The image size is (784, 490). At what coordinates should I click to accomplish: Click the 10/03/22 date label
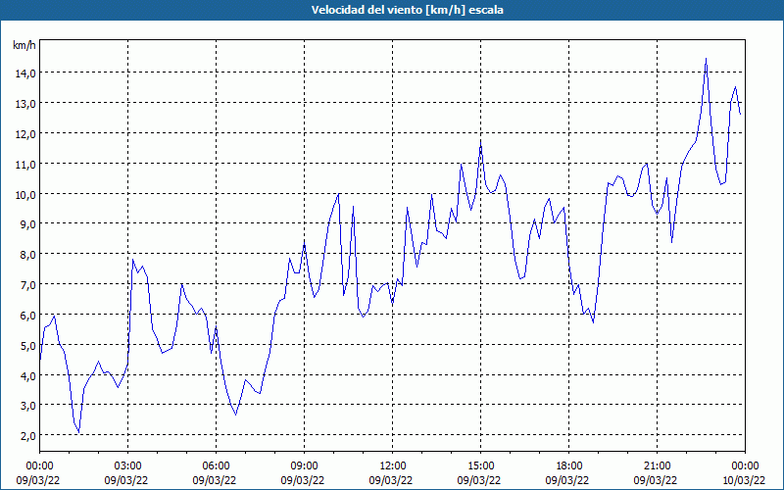click(745, 480)
